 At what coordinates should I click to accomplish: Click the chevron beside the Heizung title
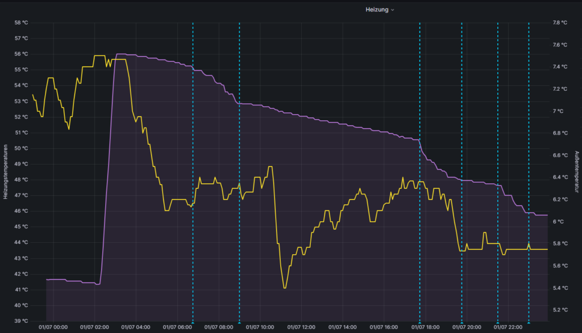pos(392,10)
